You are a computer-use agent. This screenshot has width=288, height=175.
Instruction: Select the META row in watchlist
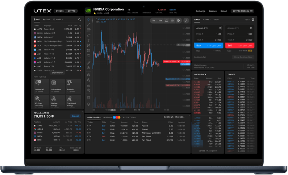point(57,37)
